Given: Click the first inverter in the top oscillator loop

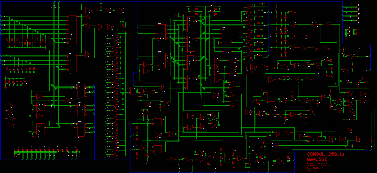Looking at the screenshot, I should [x=88, y=10].
